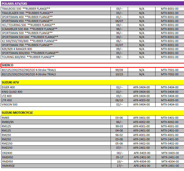Click part number MTX-4003-00
Viewport: 184px width, 171px height.
[x=169, y=100]
